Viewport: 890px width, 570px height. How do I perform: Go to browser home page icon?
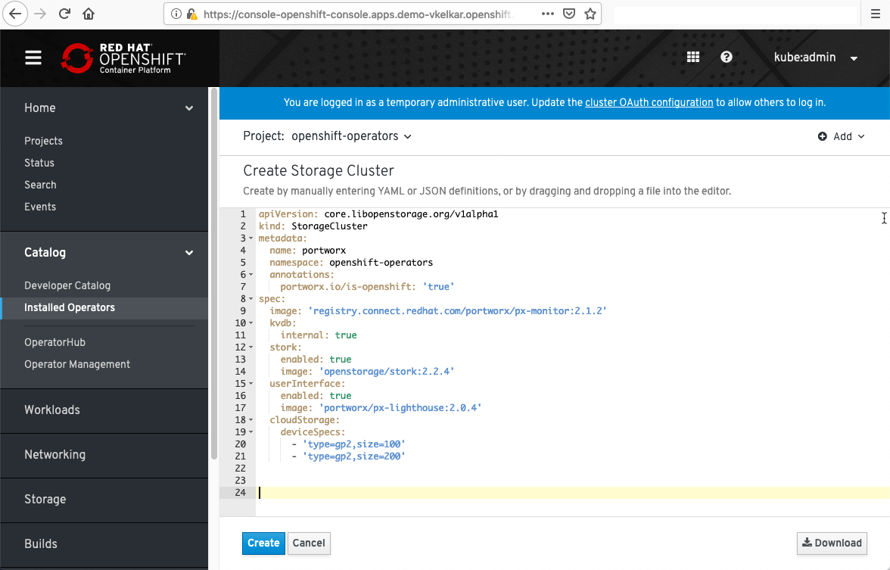(x=89, y=14)
